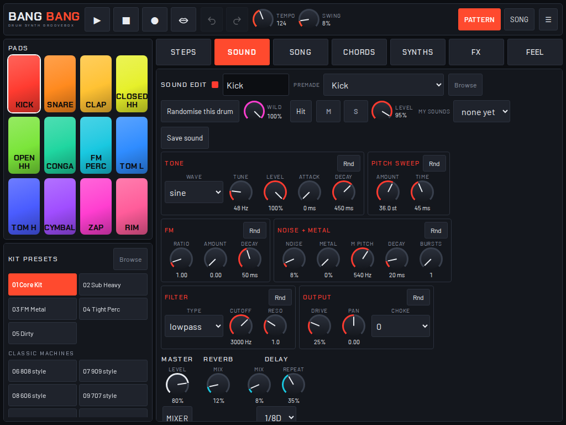Switch to Song mode in header
This screenshot has height=425, width=566.
point(519,19)
